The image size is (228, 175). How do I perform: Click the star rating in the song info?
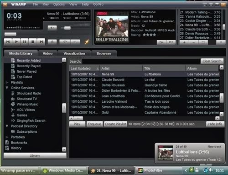click(x=149, y=35)
